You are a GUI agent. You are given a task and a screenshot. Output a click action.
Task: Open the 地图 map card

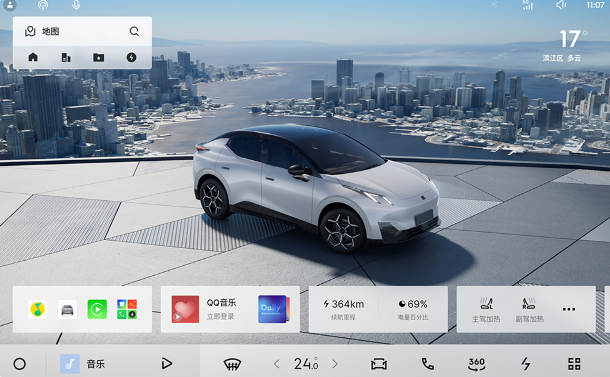pyautogui.click(x=42, y=31)
